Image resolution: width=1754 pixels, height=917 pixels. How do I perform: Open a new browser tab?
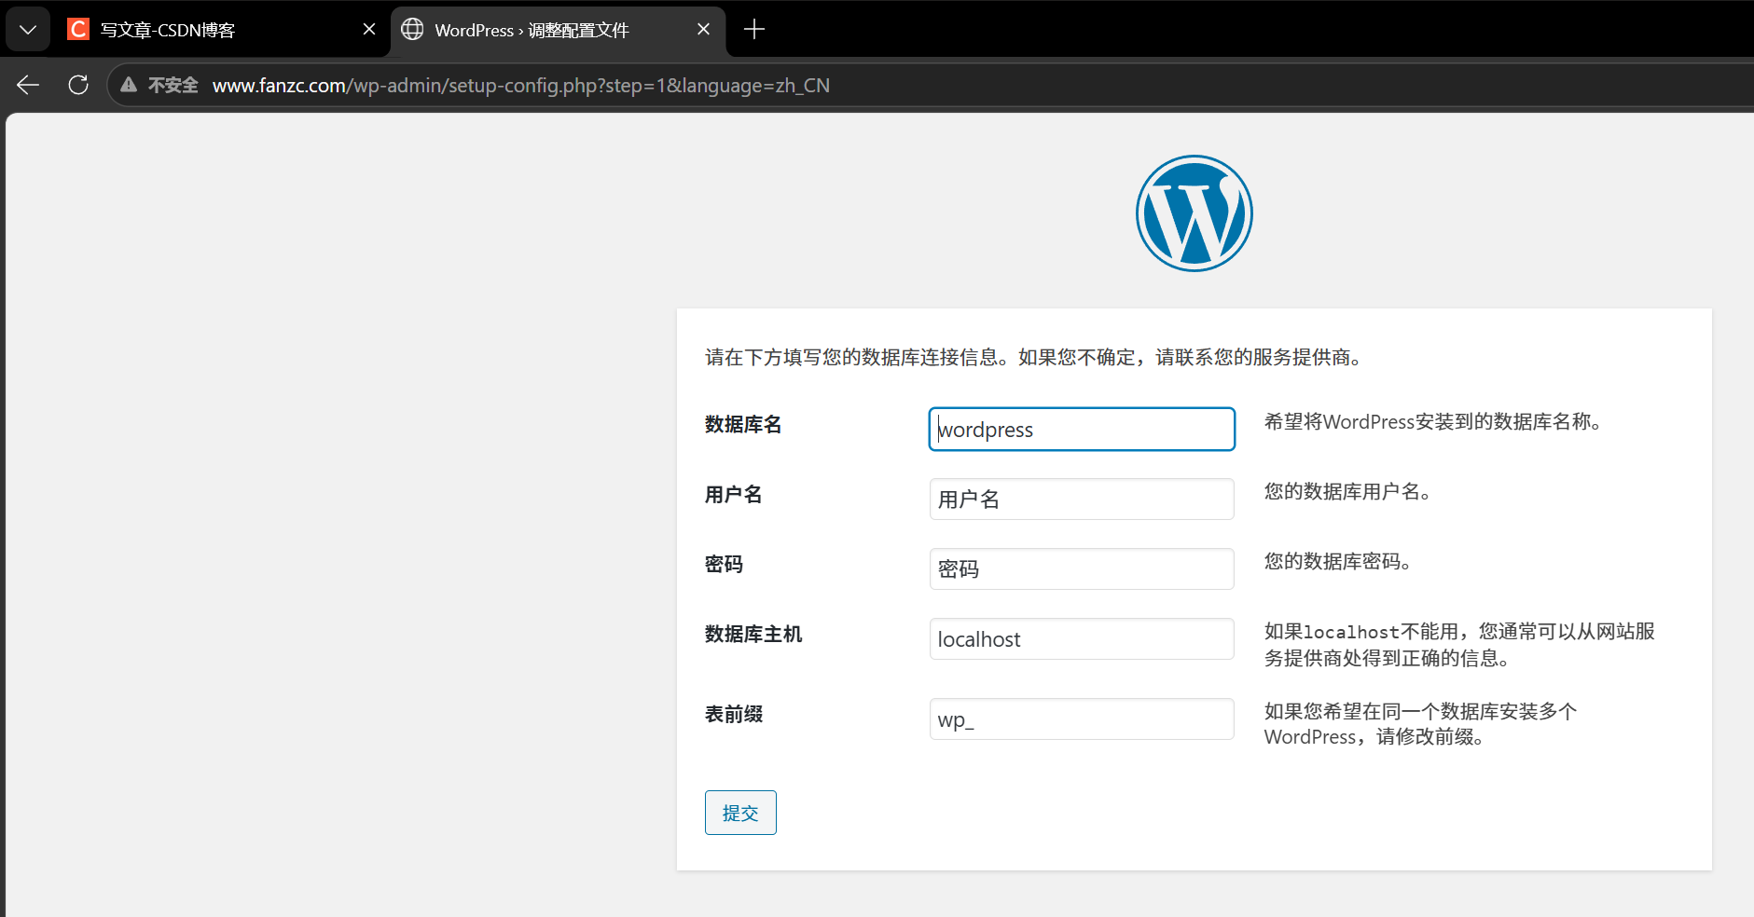pos(754,30)
